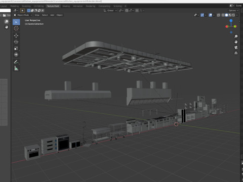
Task: Open the Object menu in viewport header
Action: point(59,15)
